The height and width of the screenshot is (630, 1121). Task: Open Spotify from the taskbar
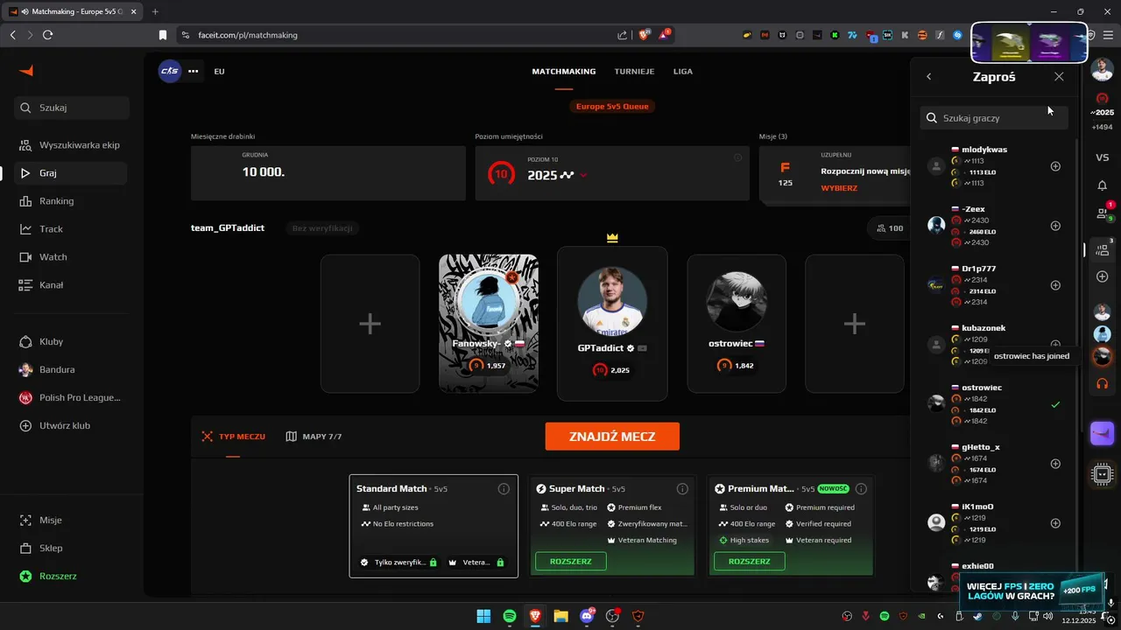[510, 616]
